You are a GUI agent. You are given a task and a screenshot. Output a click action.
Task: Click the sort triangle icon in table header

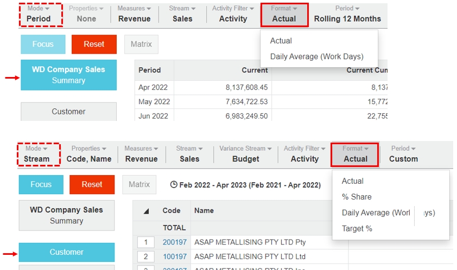coord(146,211)
